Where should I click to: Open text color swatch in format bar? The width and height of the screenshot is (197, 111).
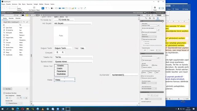point(23,15)
